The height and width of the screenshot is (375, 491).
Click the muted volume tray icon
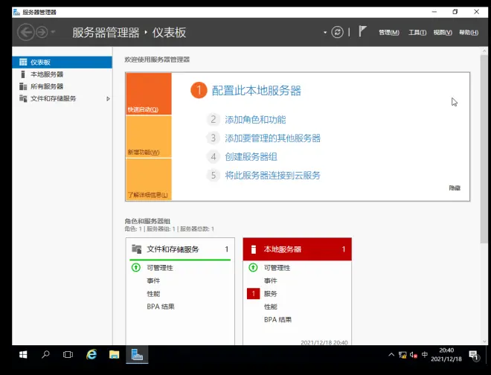(x=414, y=355)
